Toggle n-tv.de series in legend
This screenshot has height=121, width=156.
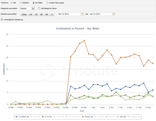tap(47, 117)
